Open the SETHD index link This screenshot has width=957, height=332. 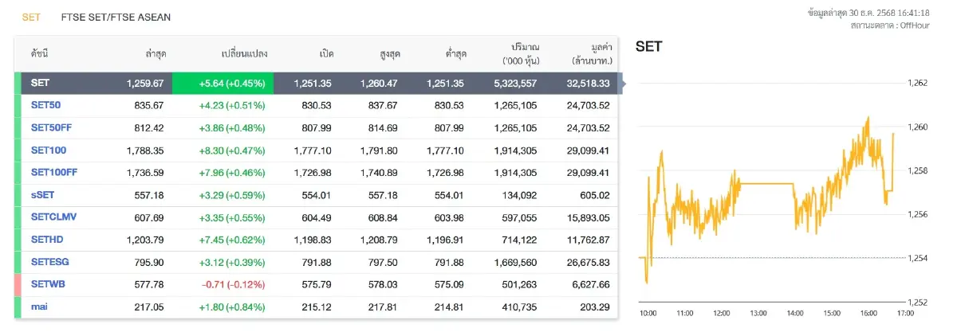[46, 239]
